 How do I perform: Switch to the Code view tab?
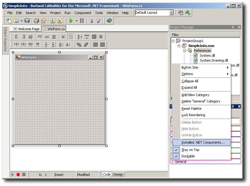point(107,174)
